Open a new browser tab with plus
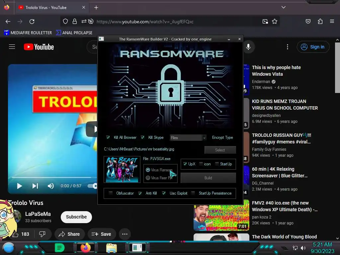The height and width of the screenshot is (255, 340). tap(96, 8)
